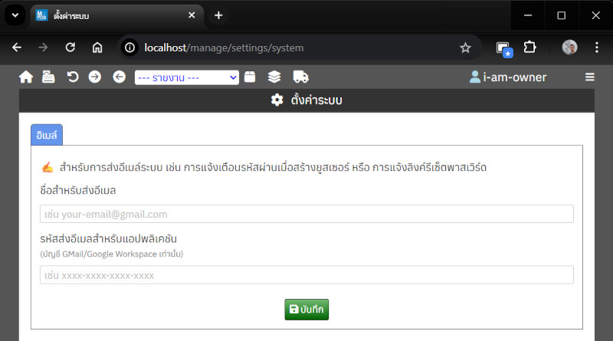
Task: Focus the app password input field
Action: [306, 275]
